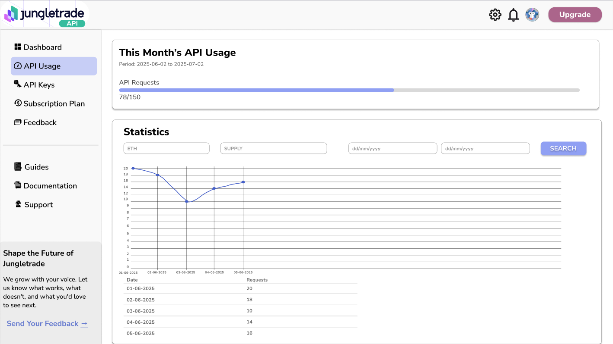
Task: Open the notification bell
Action: click(x=513, y=14)
